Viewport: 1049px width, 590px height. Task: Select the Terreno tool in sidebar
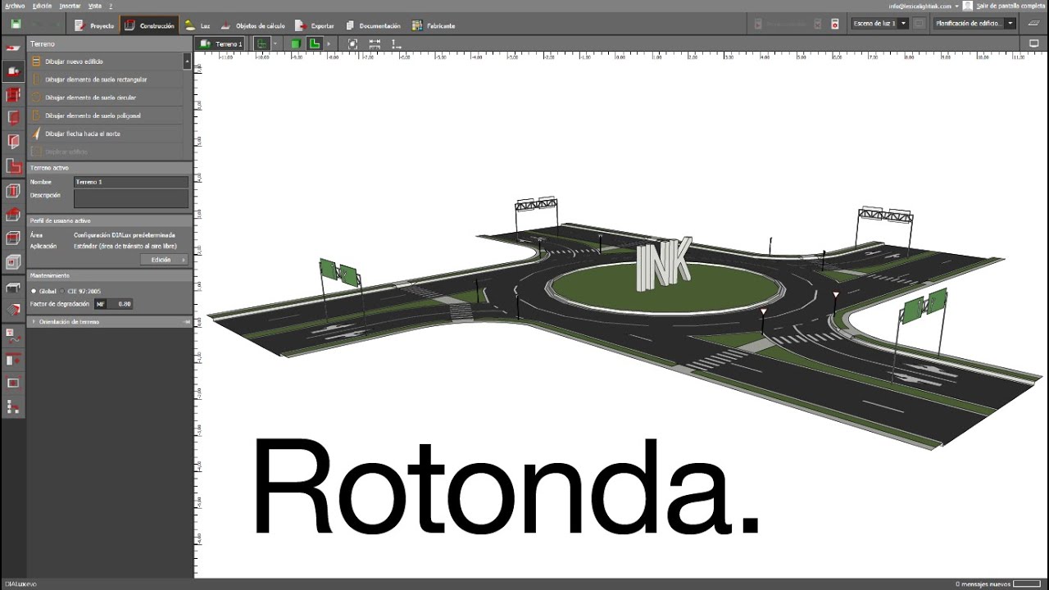click(x=12, y=71)
